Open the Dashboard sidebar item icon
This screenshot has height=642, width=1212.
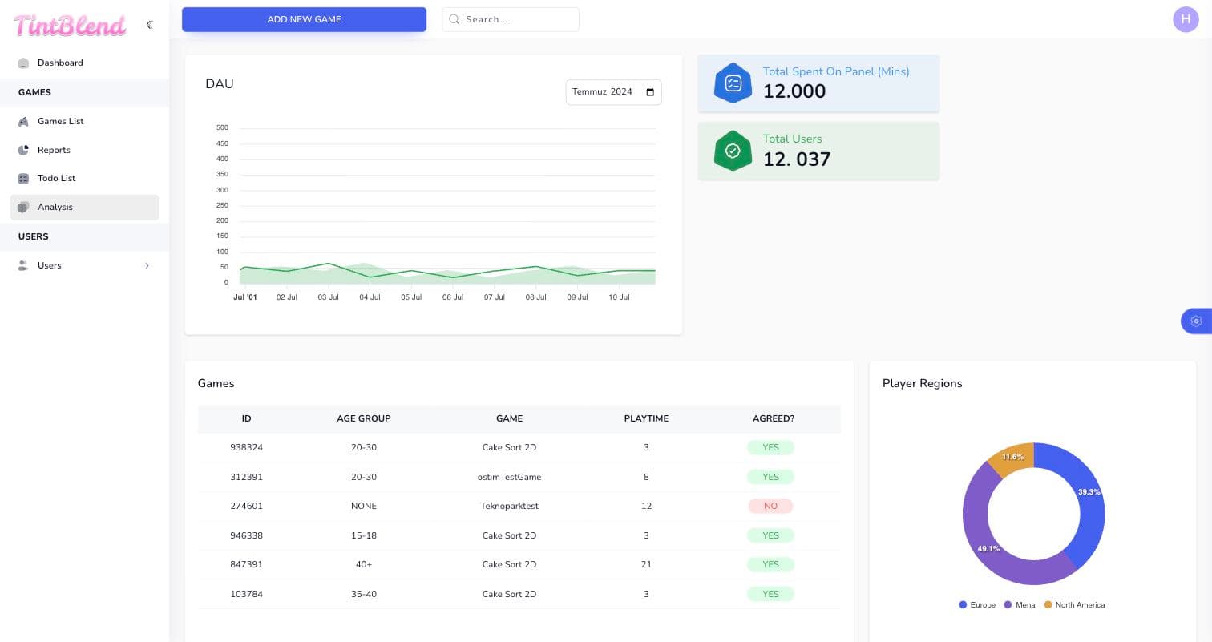point(23,63)
